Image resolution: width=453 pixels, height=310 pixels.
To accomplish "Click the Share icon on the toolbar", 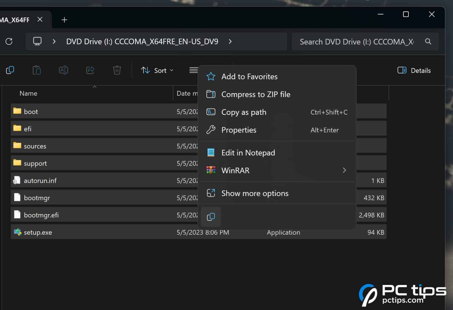I will click(x=90, y=70).
